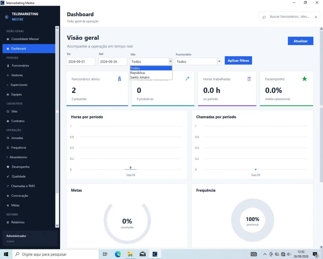Open Microsoft Edge from the taskbar

(118, 254)
